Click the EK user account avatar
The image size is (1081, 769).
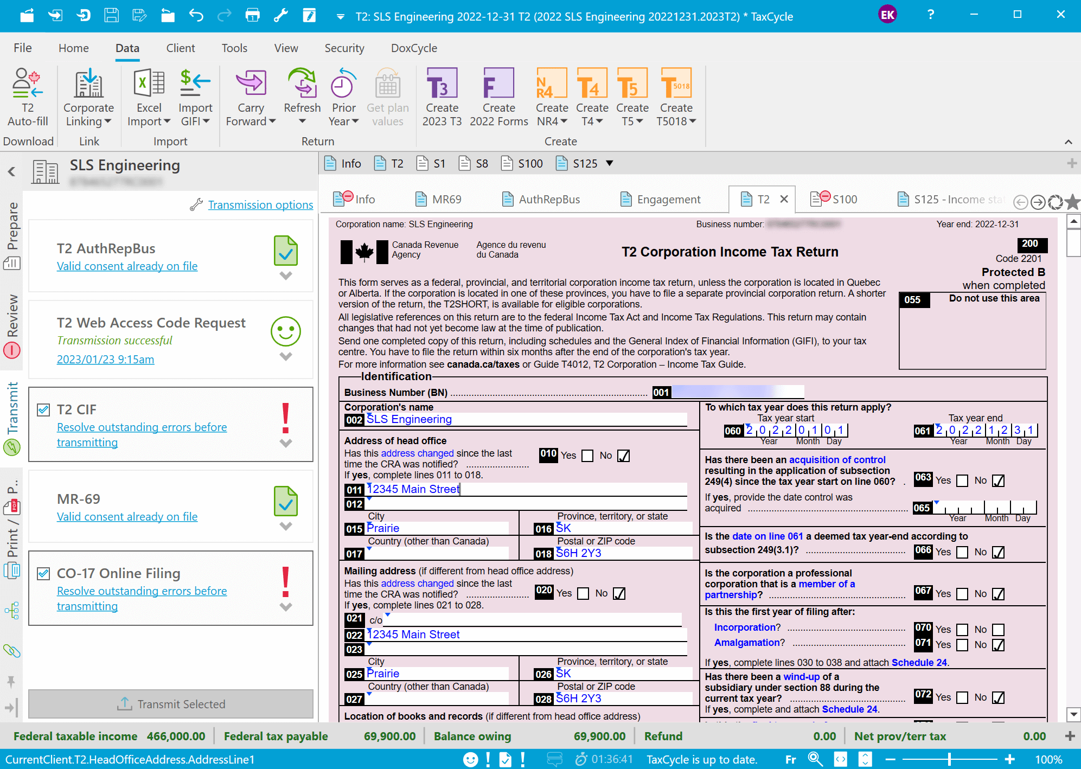pos(887,15)
